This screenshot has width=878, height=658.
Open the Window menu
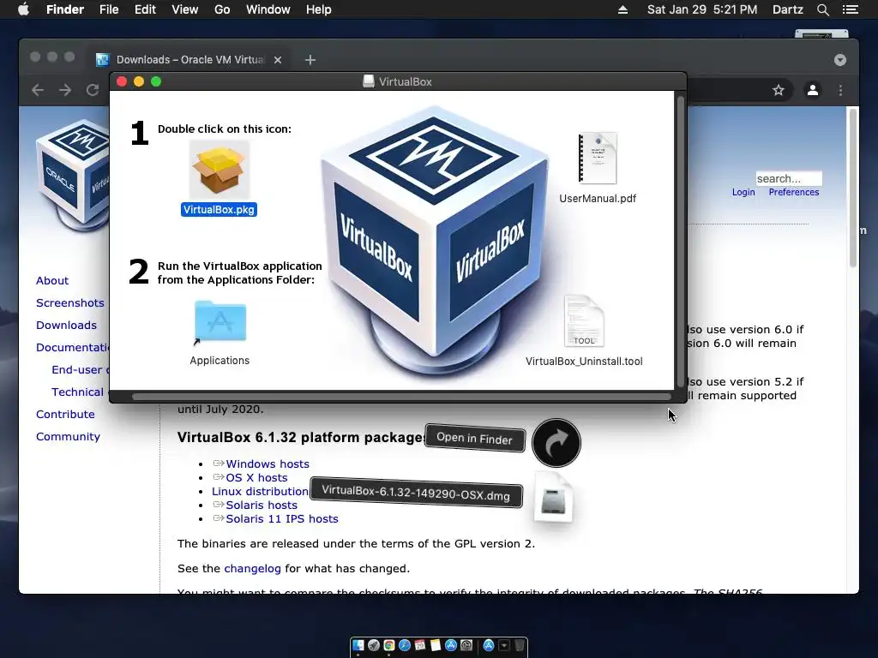click(x=268, y=9)
